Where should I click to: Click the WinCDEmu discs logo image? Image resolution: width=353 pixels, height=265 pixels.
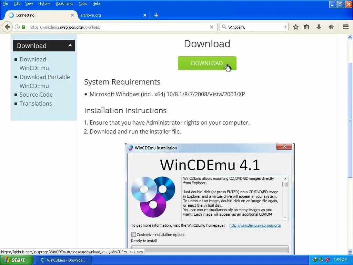[153, 196]
